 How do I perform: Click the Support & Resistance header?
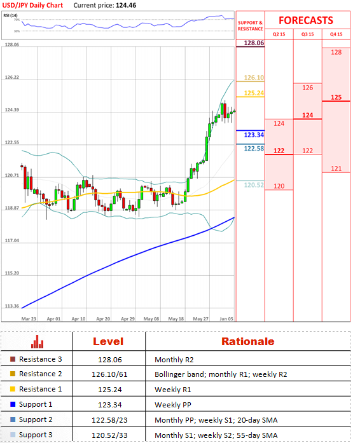point(250,25)
